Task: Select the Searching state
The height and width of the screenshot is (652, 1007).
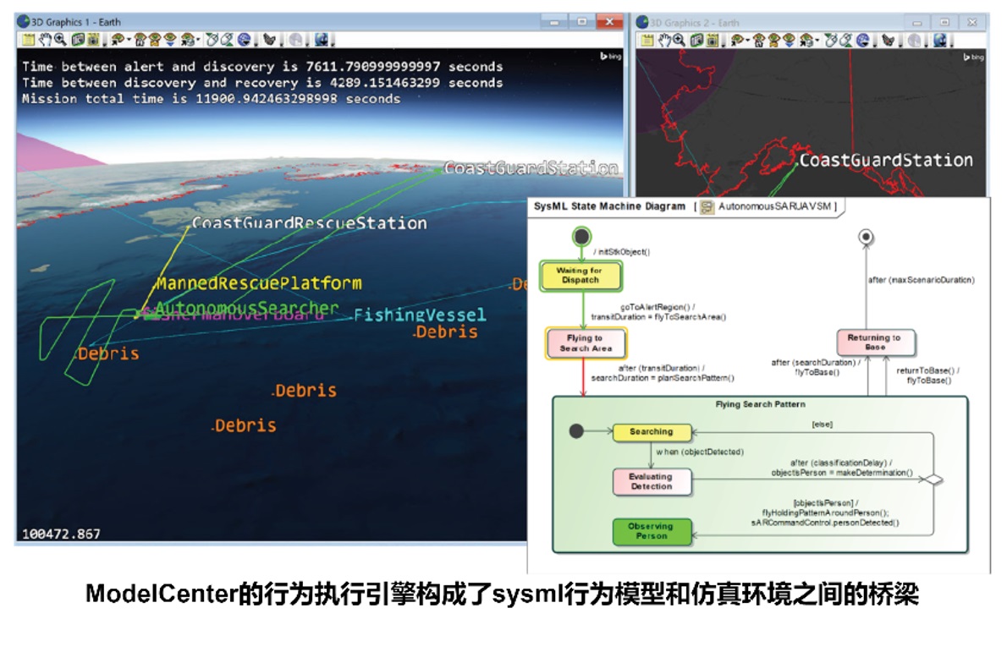Action: 652,432
